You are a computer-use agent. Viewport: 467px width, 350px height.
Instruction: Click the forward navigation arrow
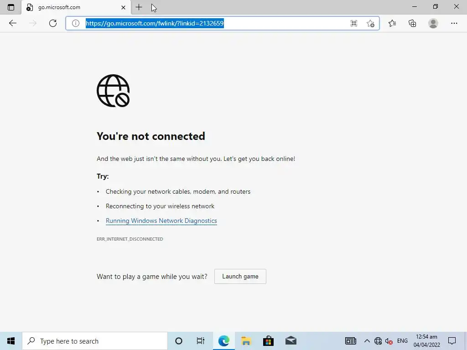(x=33, y=23)
